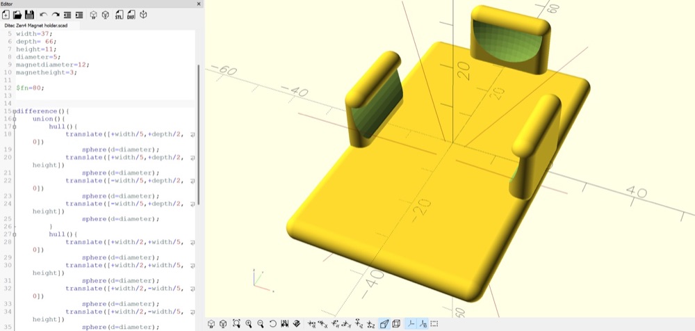695x331 pixels.
Task: Create a new file in the editor toolbar
Action: [6, 15]
